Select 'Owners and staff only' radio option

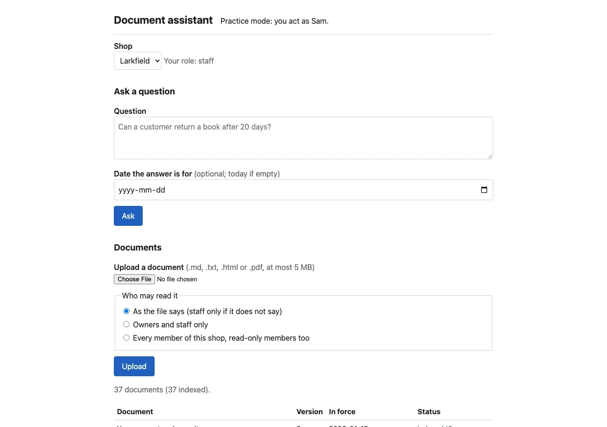point(126,325)
